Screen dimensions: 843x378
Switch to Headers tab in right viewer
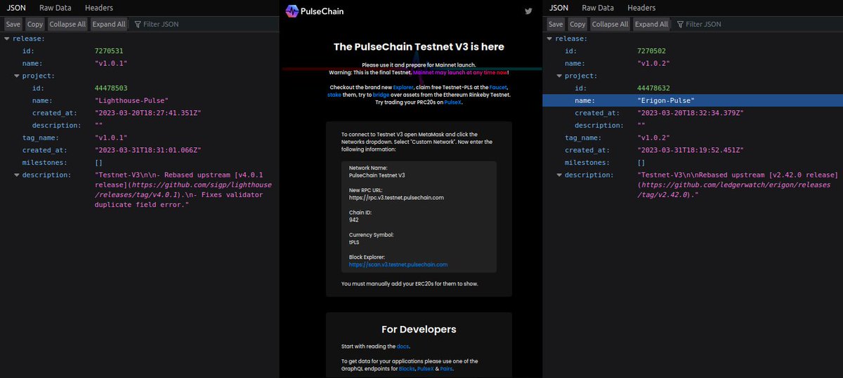click(x=641, y=8)
